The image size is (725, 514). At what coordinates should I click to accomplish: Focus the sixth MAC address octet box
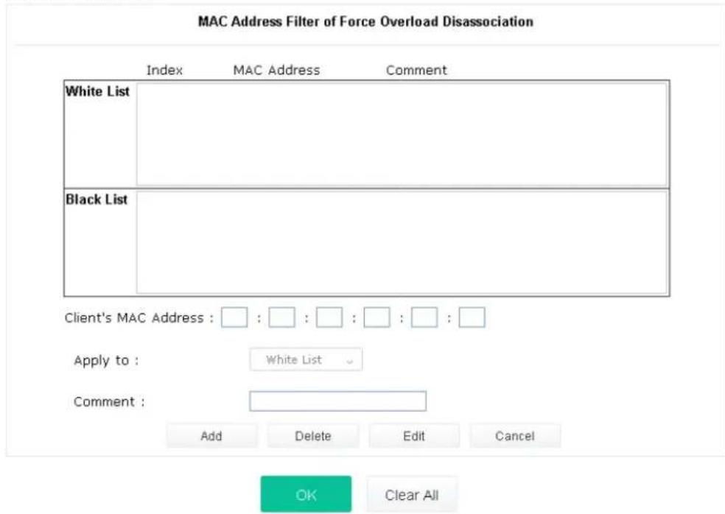472,317
